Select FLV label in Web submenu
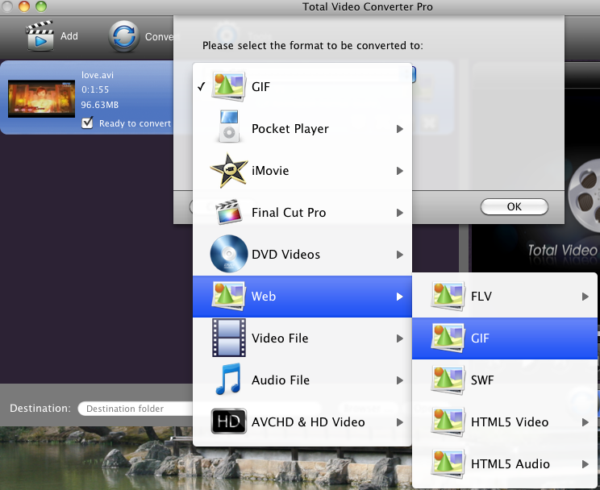The height and width of the screenshot is (490, 600). [x=481, y=296]
